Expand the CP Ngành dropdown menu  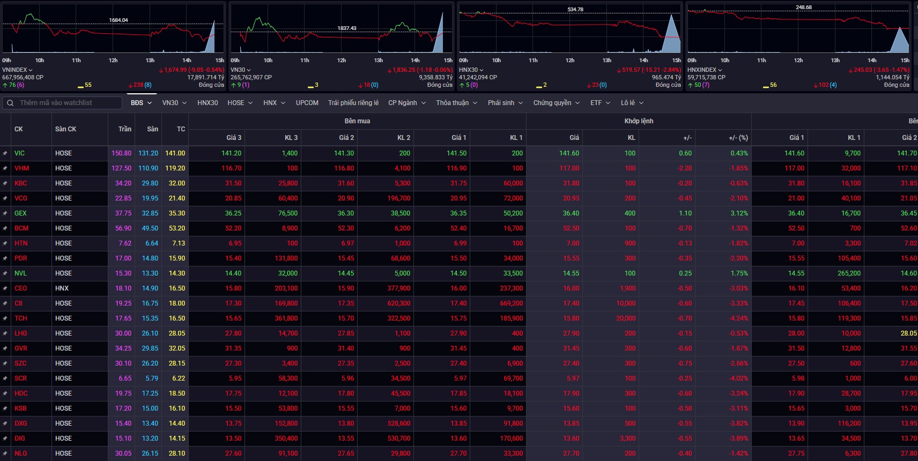[406, 103]
